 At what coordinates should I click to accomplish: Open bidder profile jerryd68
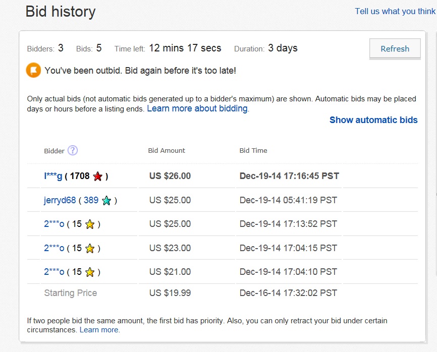(60, 200)
